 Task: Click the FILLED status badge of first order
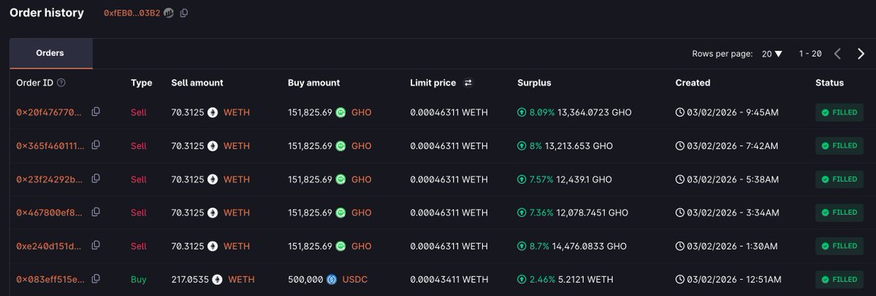[839, 113]
